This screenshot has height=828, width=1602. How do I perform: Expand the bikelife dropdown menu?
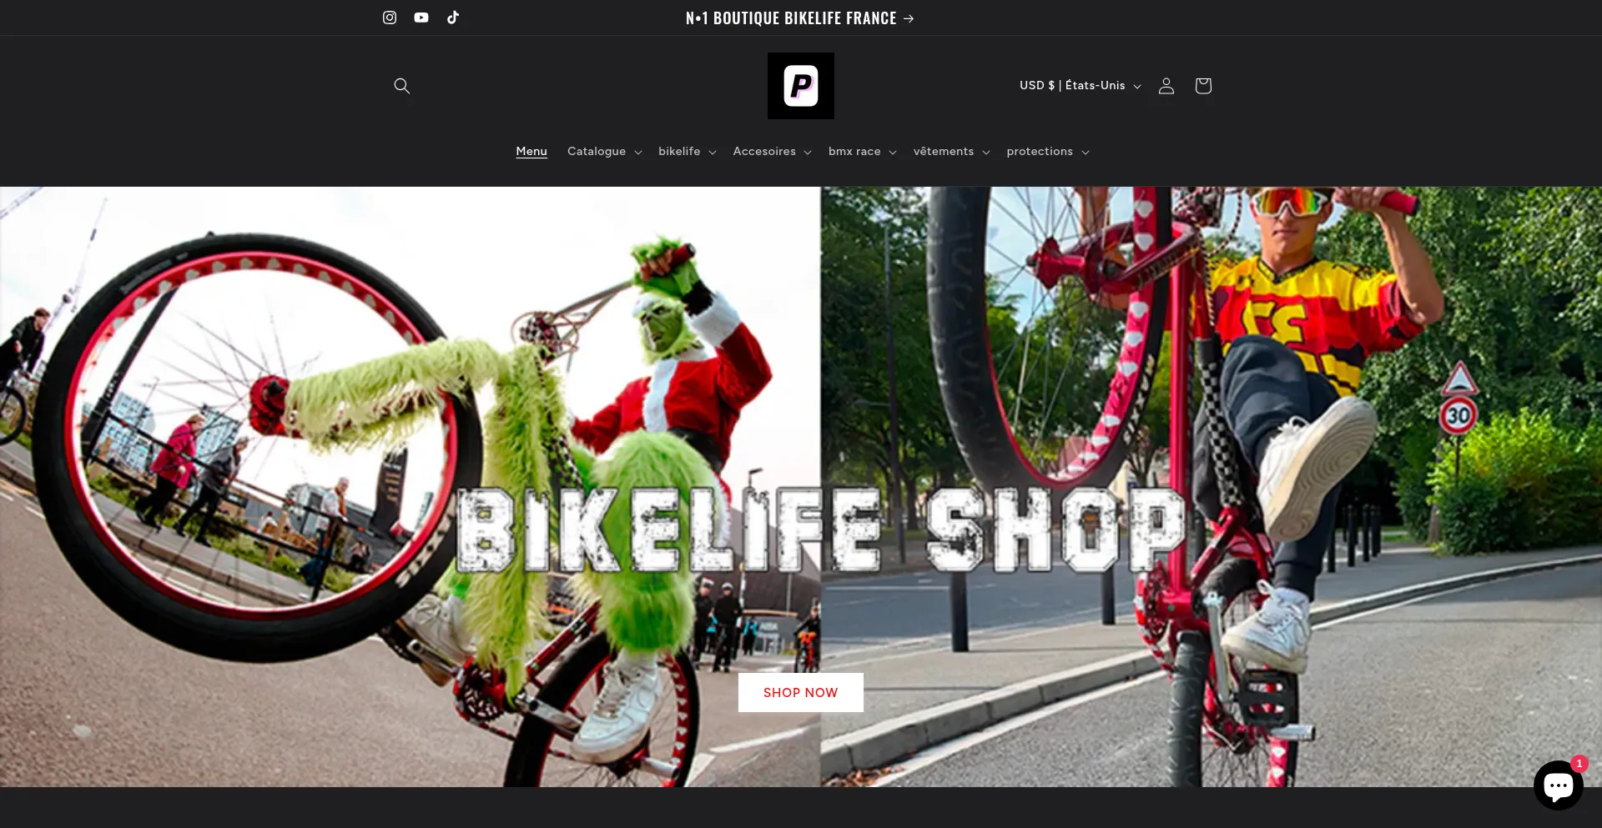coord(687,152)
